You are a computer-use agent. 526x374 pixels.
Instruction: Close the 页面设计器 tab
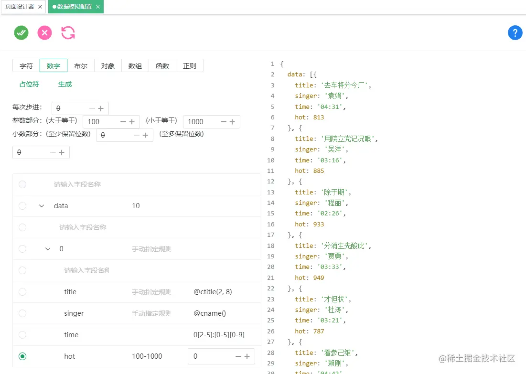tap(40, 7)
